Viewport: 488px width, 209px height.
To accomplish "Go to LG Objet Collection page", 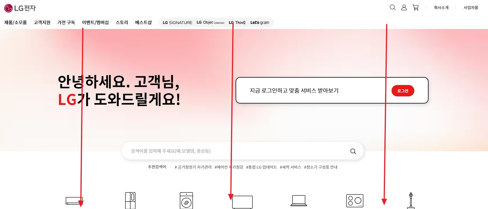I will 211,22.
